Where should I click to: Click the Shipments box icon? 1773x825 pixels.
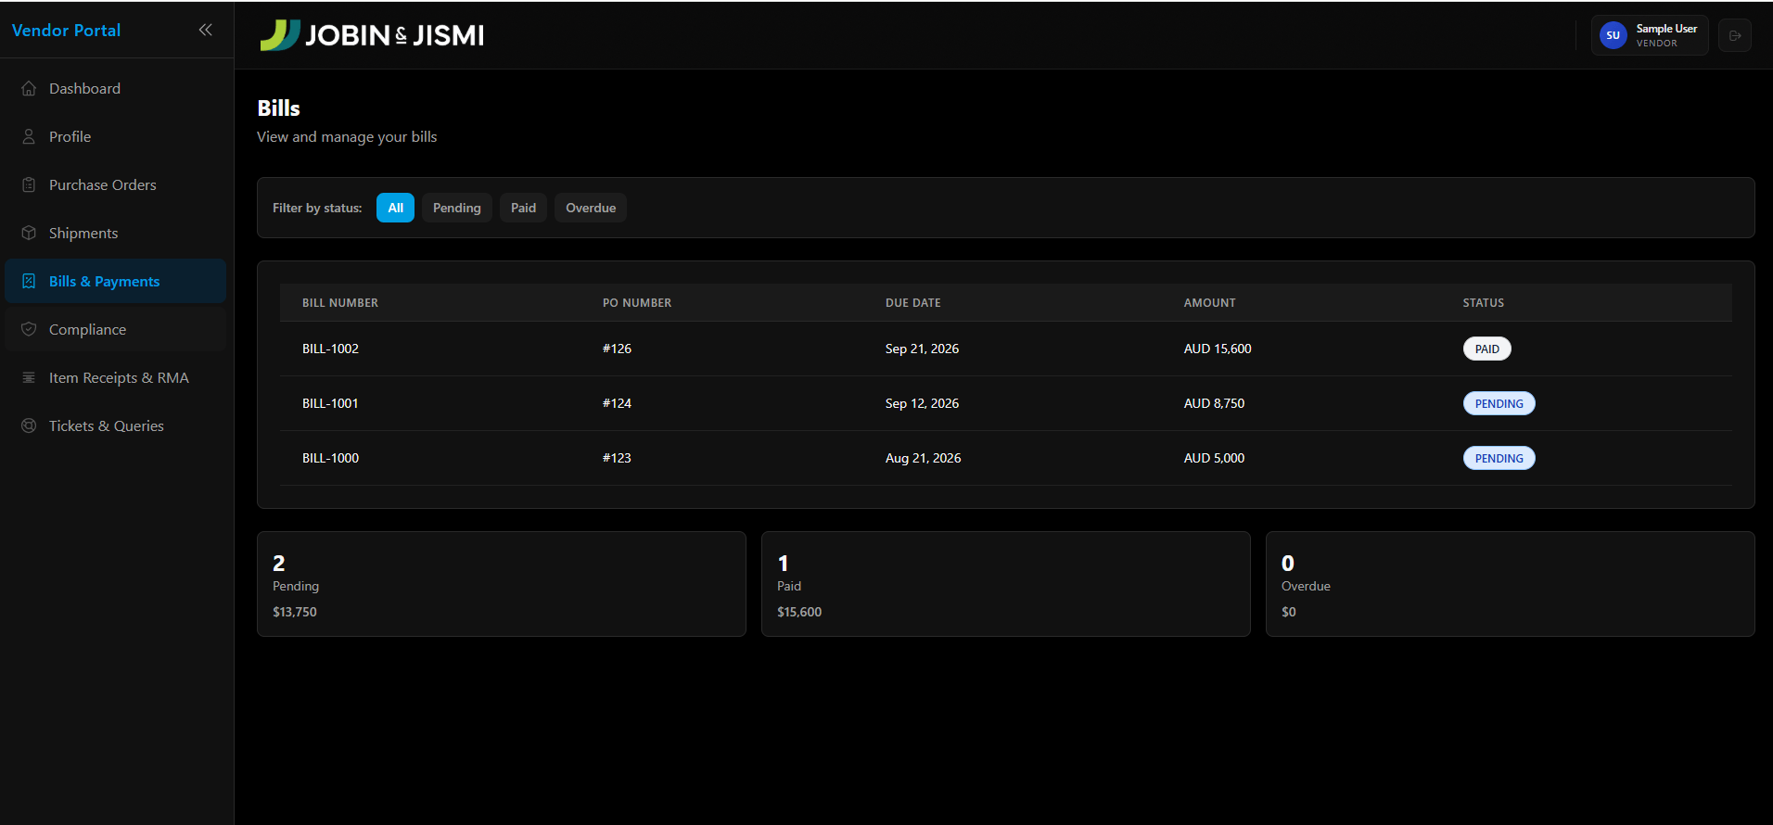[29, 233]
